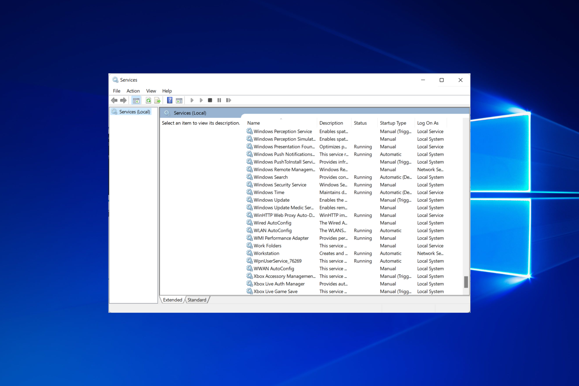The width and height of the screenshot is (579, 386).
Task: Sort by the Name column header
Action: tap(281, 123)
